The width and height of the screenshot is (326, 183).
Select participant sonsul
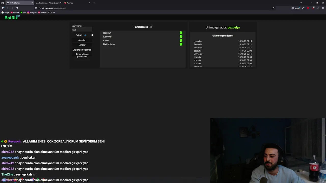pyautogui.click(x=106, y=40)
